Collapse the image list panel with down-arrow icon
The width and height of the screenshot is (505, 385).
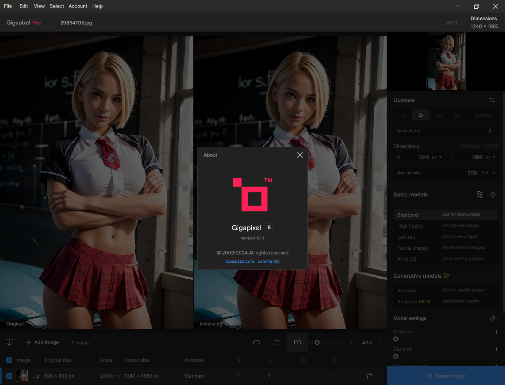pos(9,342)
